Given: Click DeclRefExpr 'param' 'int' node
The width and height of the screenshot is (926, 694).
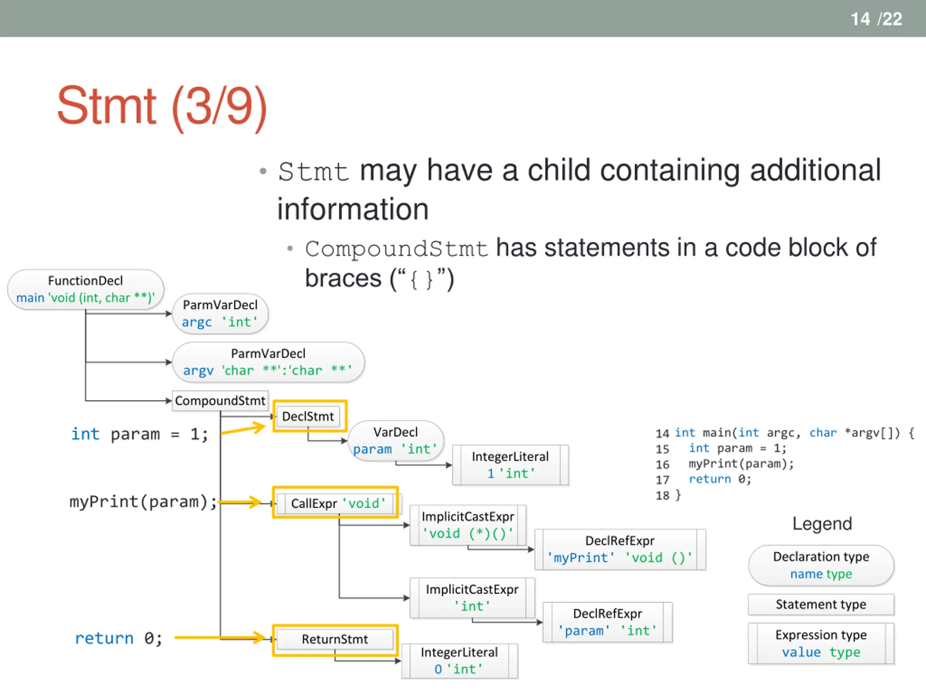Looking at the screenshot, I should pos(607,622).
